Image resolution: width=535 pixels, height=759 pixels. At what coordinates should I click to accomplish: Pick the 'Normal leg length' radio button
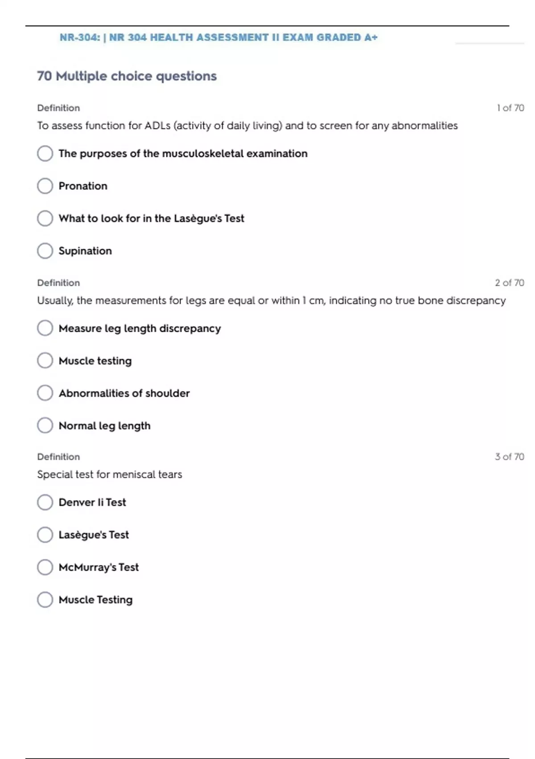click(x=45, y=425)
